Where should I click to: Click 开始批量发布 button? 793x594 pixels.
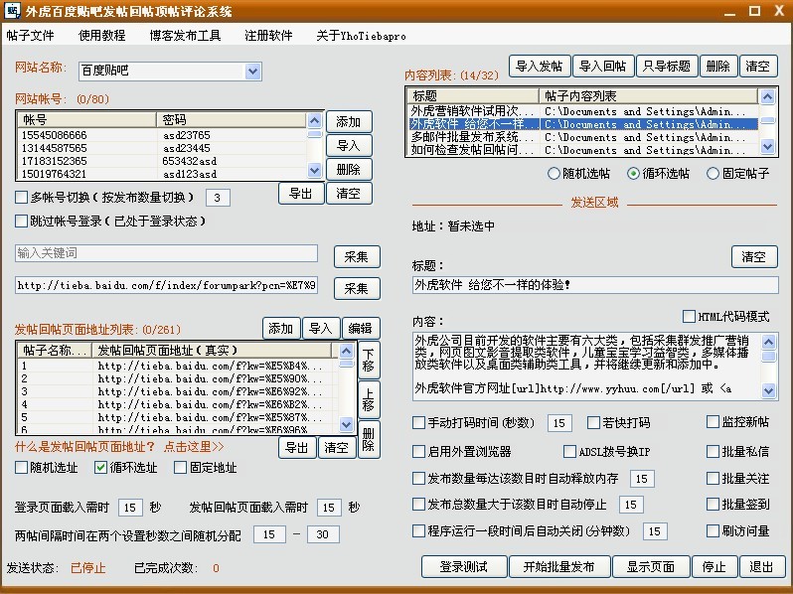(x=559, y=567)
